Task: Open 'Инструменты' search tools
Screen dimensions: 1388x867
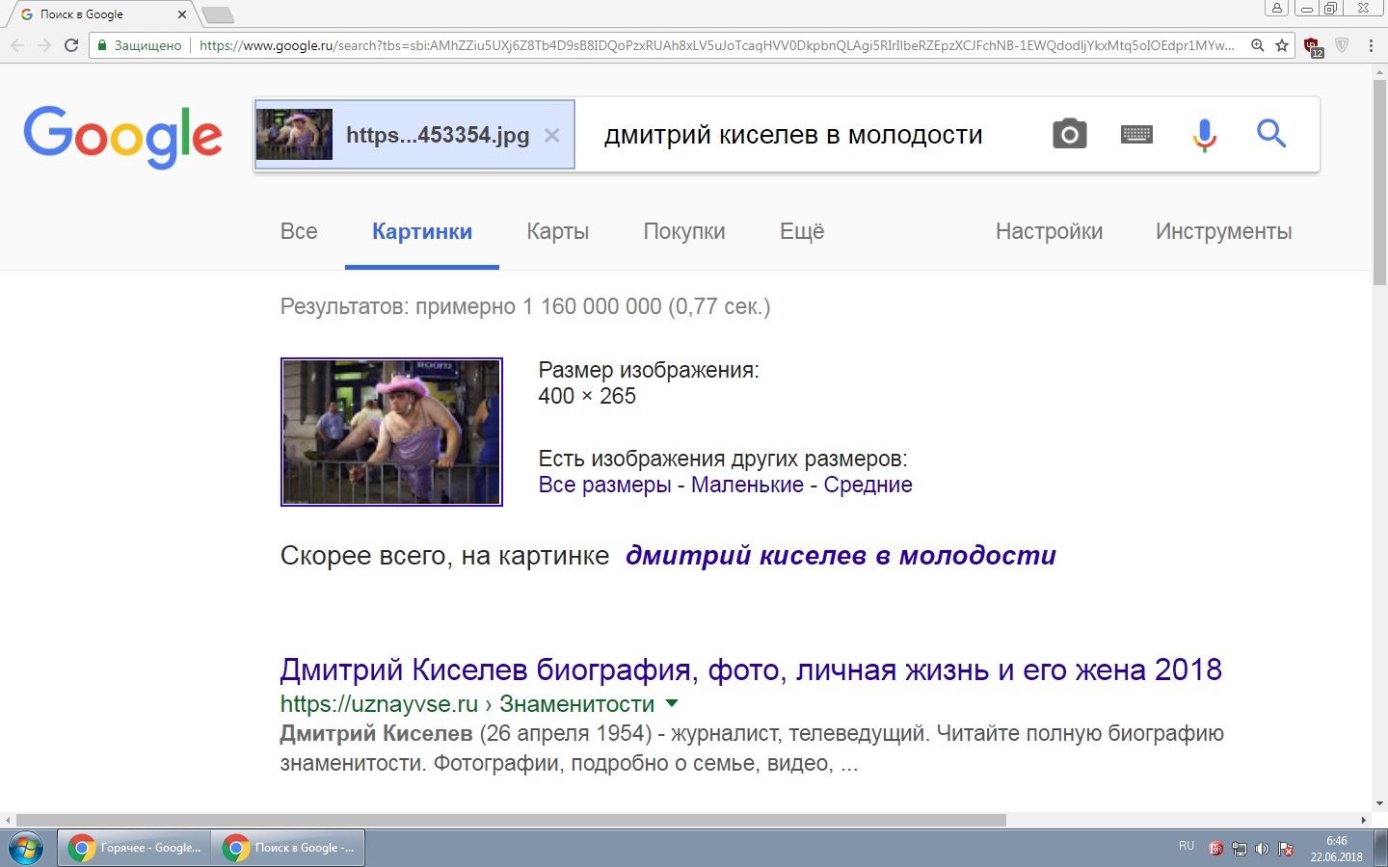Action: [1223, 231]
